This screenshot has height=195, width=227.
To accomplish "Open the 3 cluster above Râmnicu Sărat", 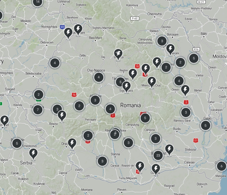I will [186, 112].
